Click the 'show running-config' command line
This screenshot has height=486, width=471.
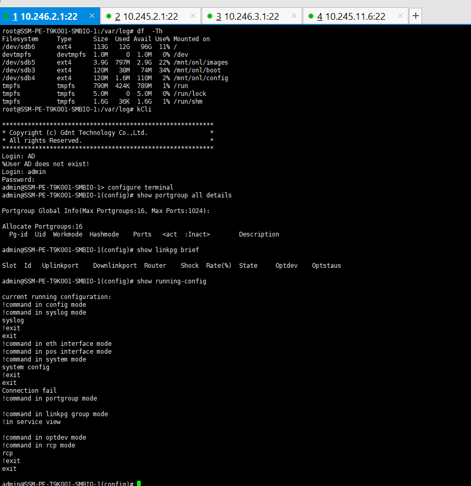point(171,281)
